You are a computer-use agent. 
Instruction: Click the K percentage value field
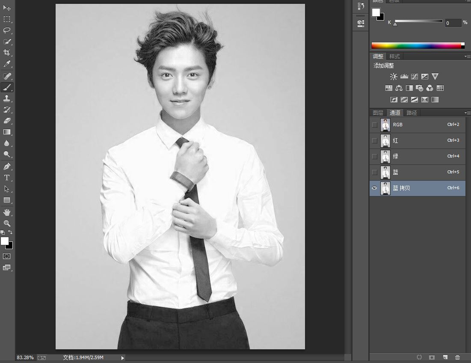point(453,23)
